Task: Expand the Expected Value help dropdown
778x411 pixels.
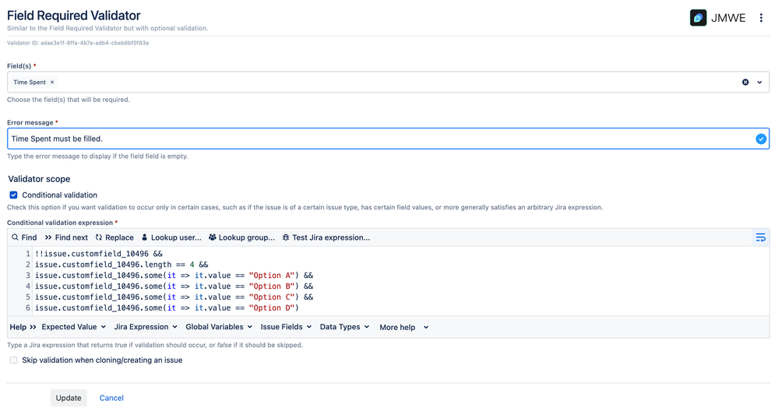Action: (x=73, y=327)
